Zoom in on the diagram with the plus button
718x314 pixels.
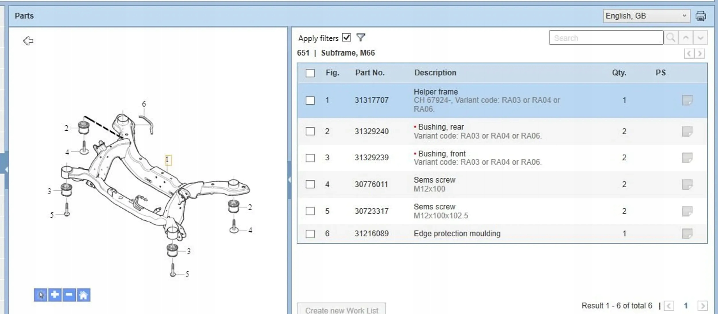click(x=55, y=295)
